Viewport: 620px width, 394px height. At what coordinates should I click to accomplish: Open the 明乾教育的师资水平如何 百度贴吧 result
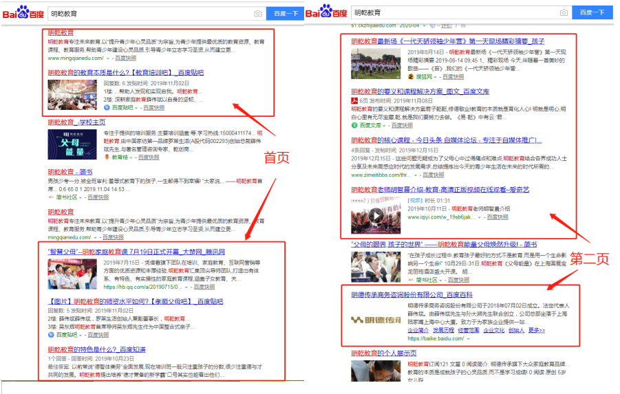pyautogui.click(x=136, y=302)
